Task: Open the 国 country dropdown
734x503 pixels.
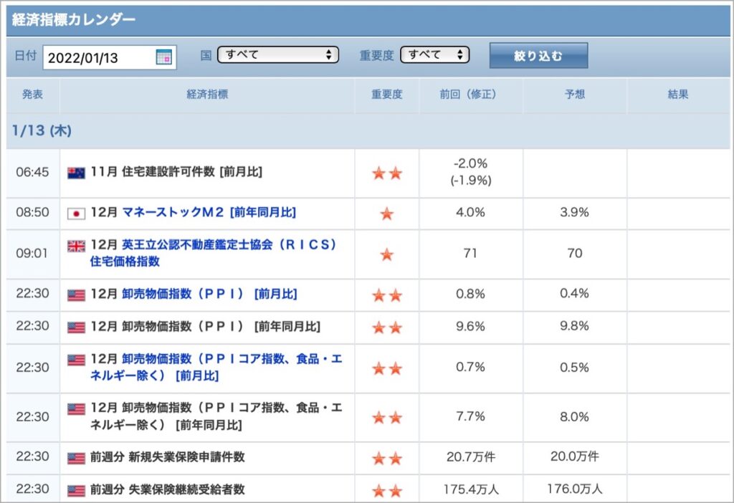Action: pyautogui.click(x=278, y=54)
